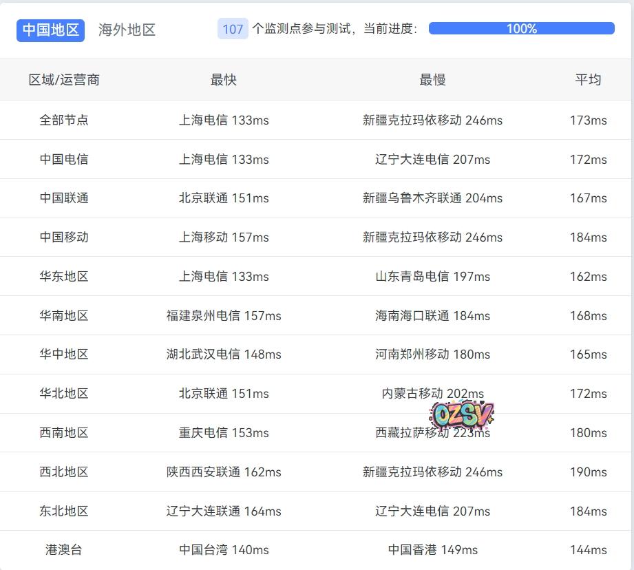This screenshot has height=570, width=634.
Task: Select the 中国联通 row label
Action: (64, 198)
